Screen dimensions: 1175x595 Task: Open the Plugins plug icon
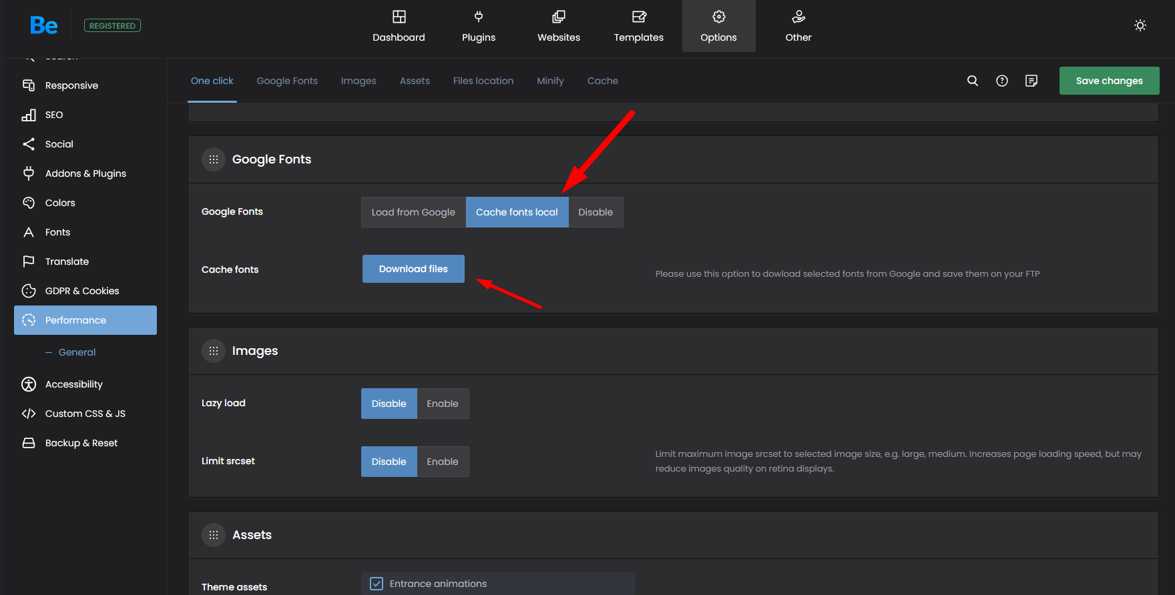point(479,17)
